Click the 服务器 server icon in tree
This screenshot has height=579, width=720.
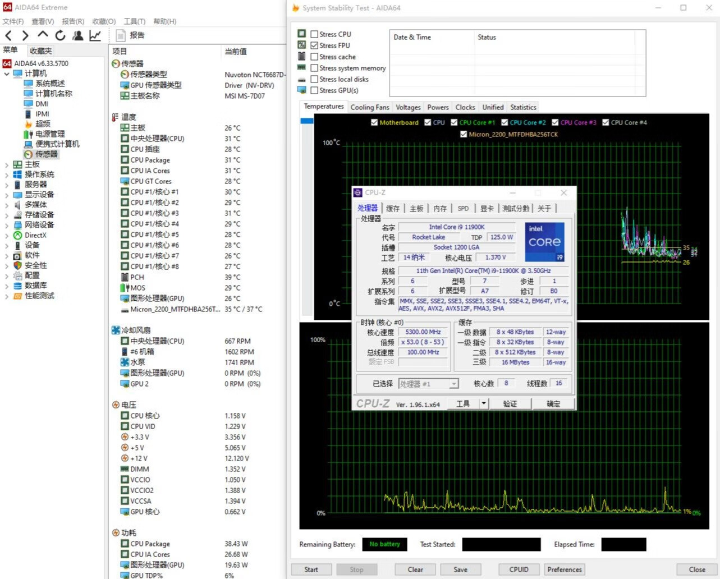(17, 185)
